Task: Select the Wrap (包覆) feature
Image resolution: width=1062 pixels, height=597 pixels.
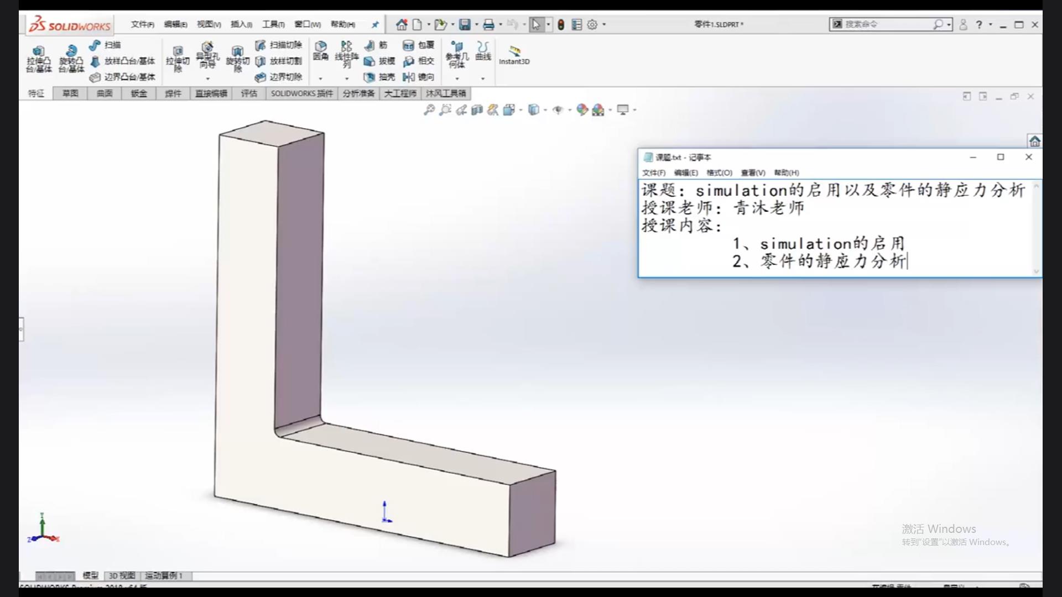Action: (418, 45)
